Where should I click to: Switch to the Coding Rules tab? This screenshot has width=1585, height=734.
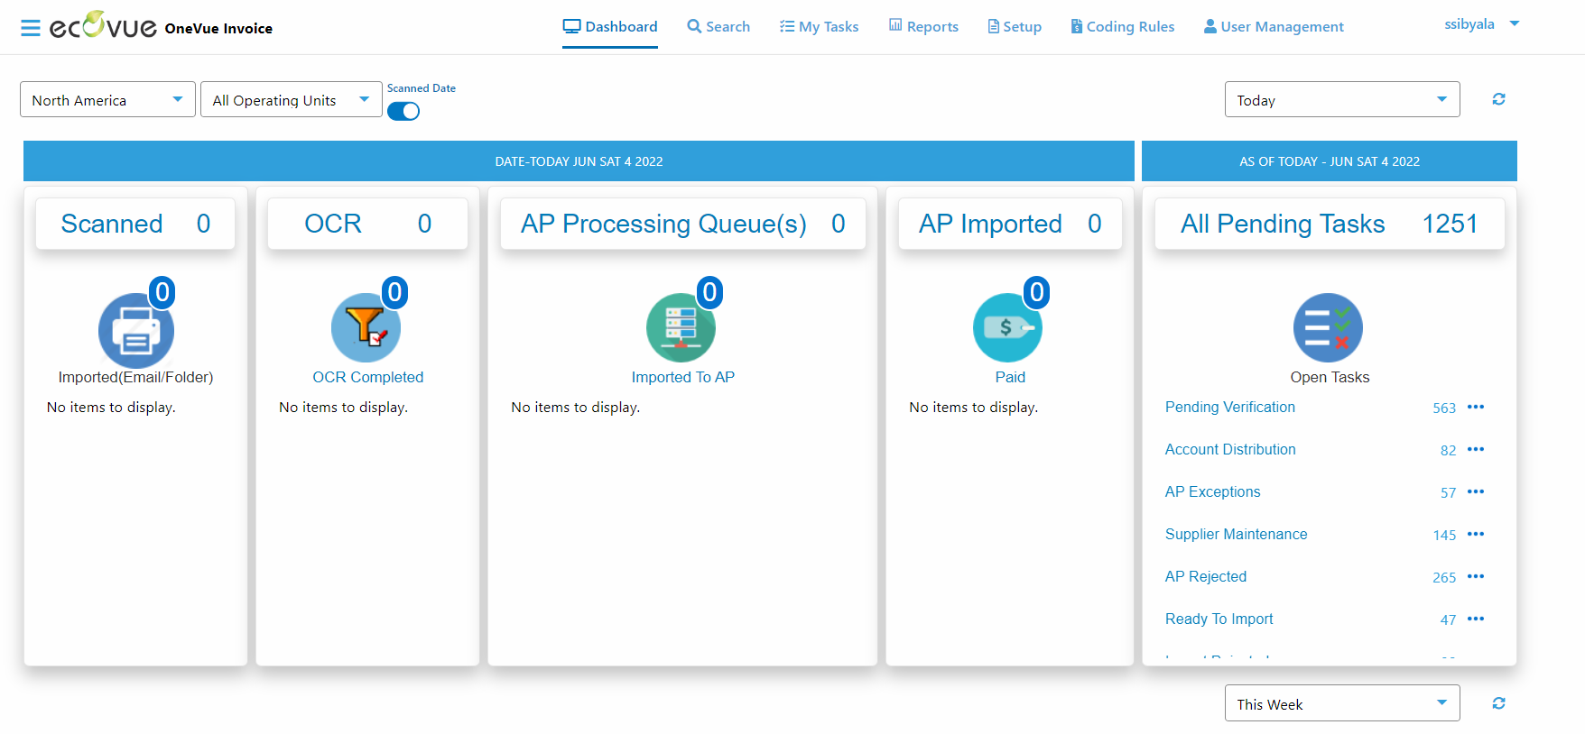1122,27
